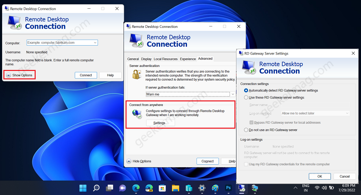Toggle Use my RD Gateway credentials checkbox

click(246, 164)
